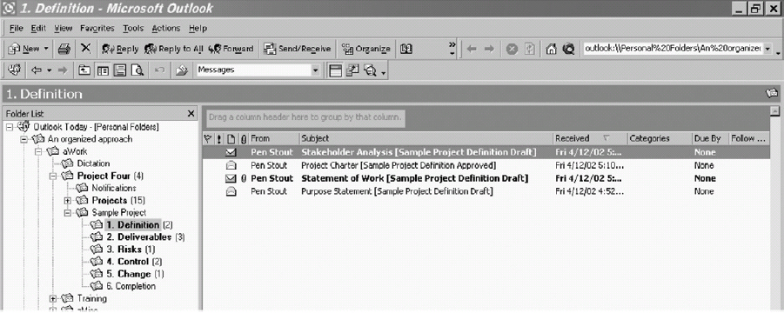Click the Search the Web icon
Viewport: 784px width, 313px height.
[x=568, y=49]
